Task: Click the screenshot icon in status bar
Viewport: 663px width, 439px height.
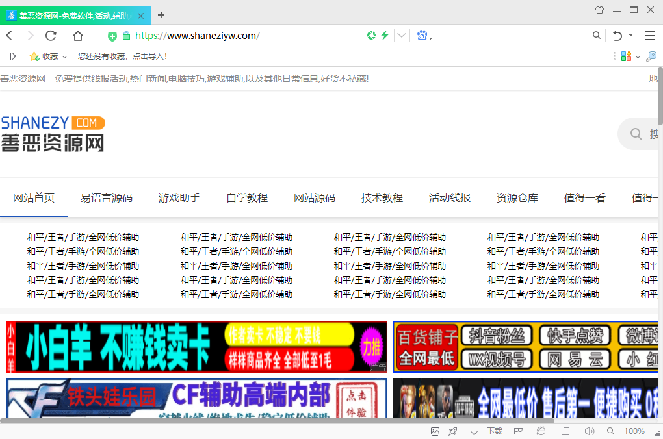Action: coord(435,431)
